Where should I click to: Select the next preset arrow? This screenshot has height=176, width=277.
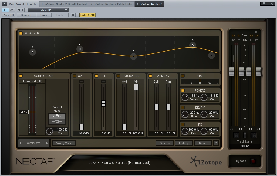pyautogui.click(x=26, y=10)
